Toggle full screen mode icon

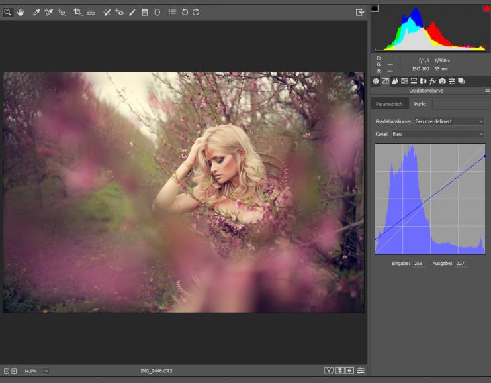[360, 12]
